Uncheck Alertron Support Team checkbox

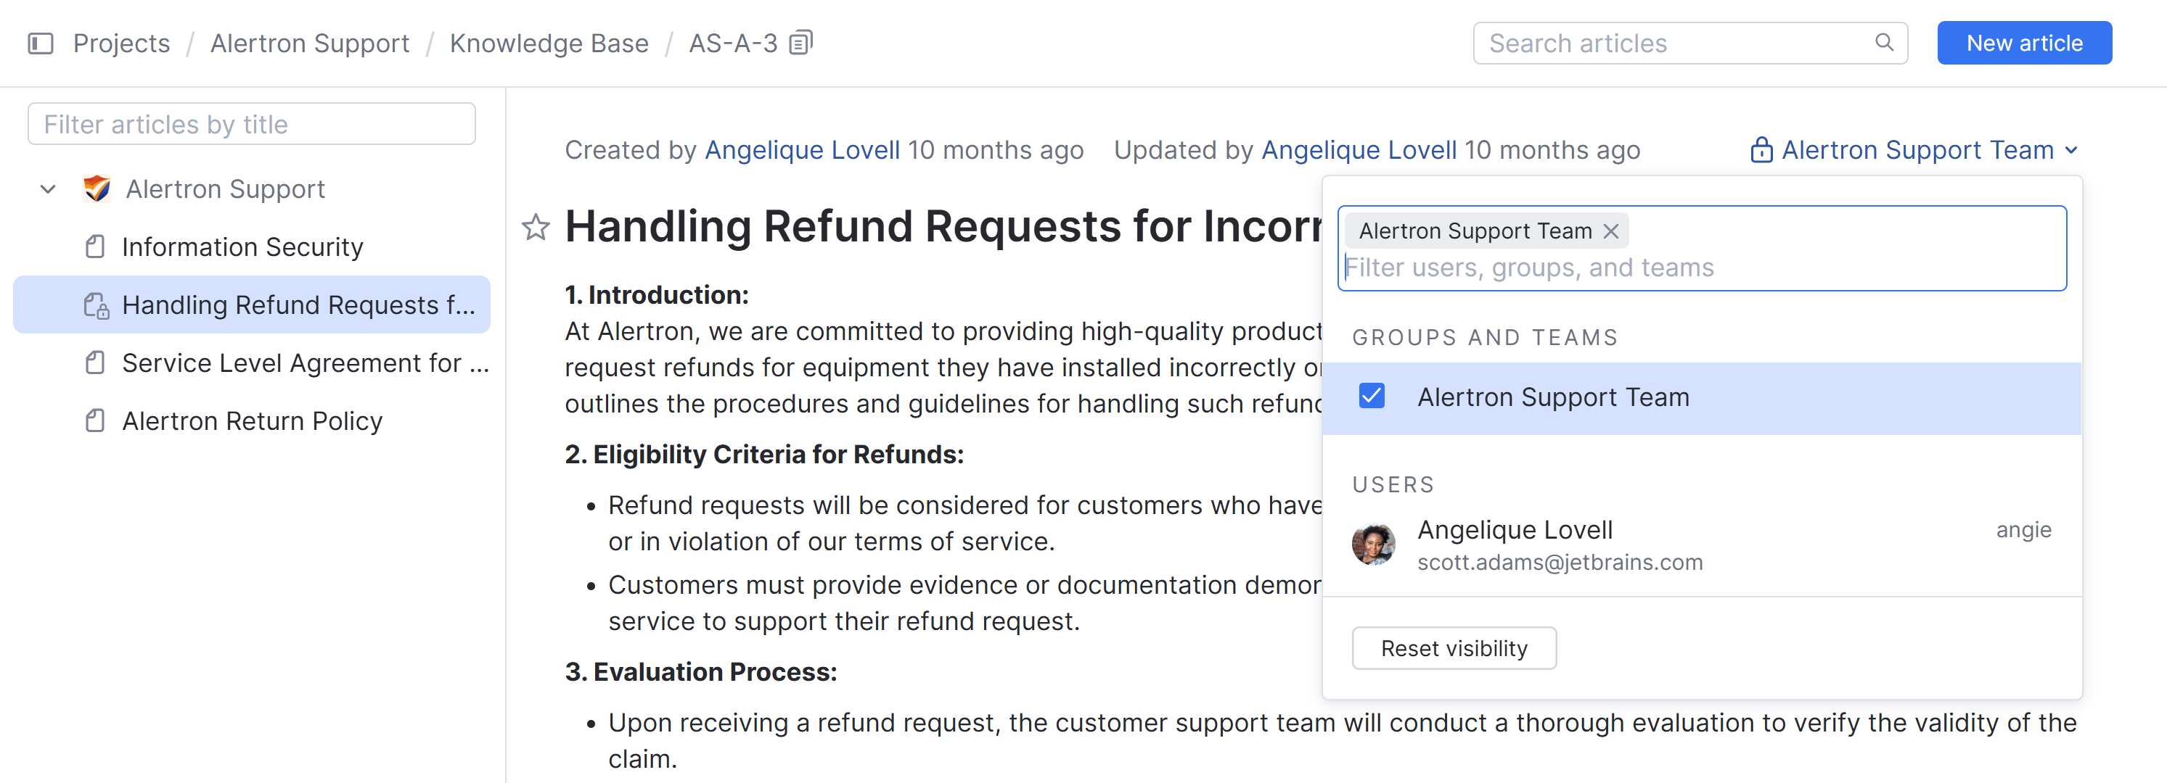click(x=1371, y=397)
